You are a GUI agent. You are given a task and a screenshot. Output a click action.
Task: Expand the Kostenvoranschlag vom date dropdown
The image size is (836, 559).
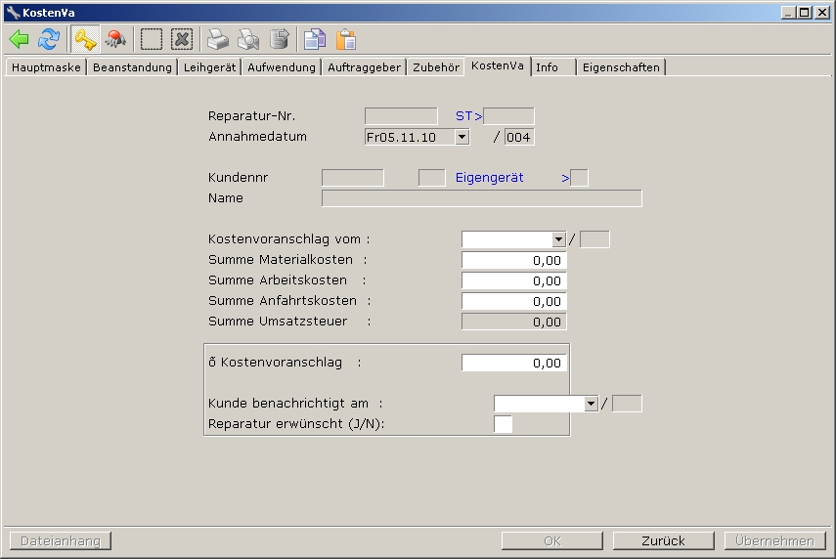(558, 239)
